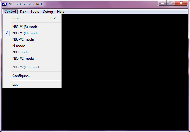Open the Help menu
Screen dimensions: 190x132
pos(61,12)
